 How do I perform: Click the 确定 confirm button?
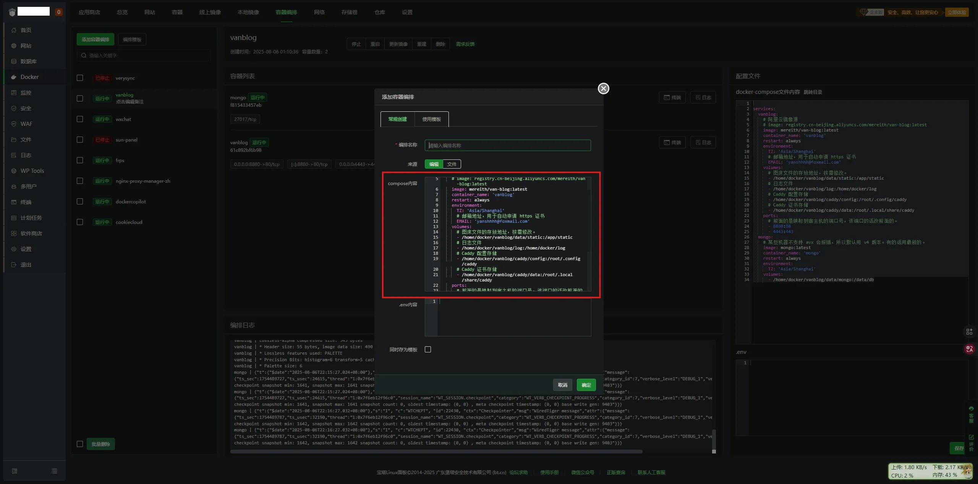pyautogui.click(x=586, y=385)
